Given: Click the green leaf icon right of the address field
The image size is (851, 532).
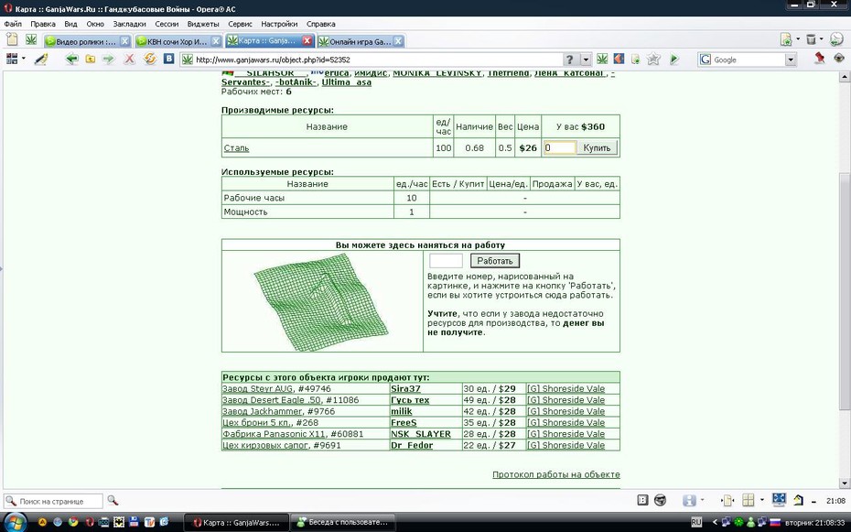Looking at the screenshot, I should (x=602, y=59).
